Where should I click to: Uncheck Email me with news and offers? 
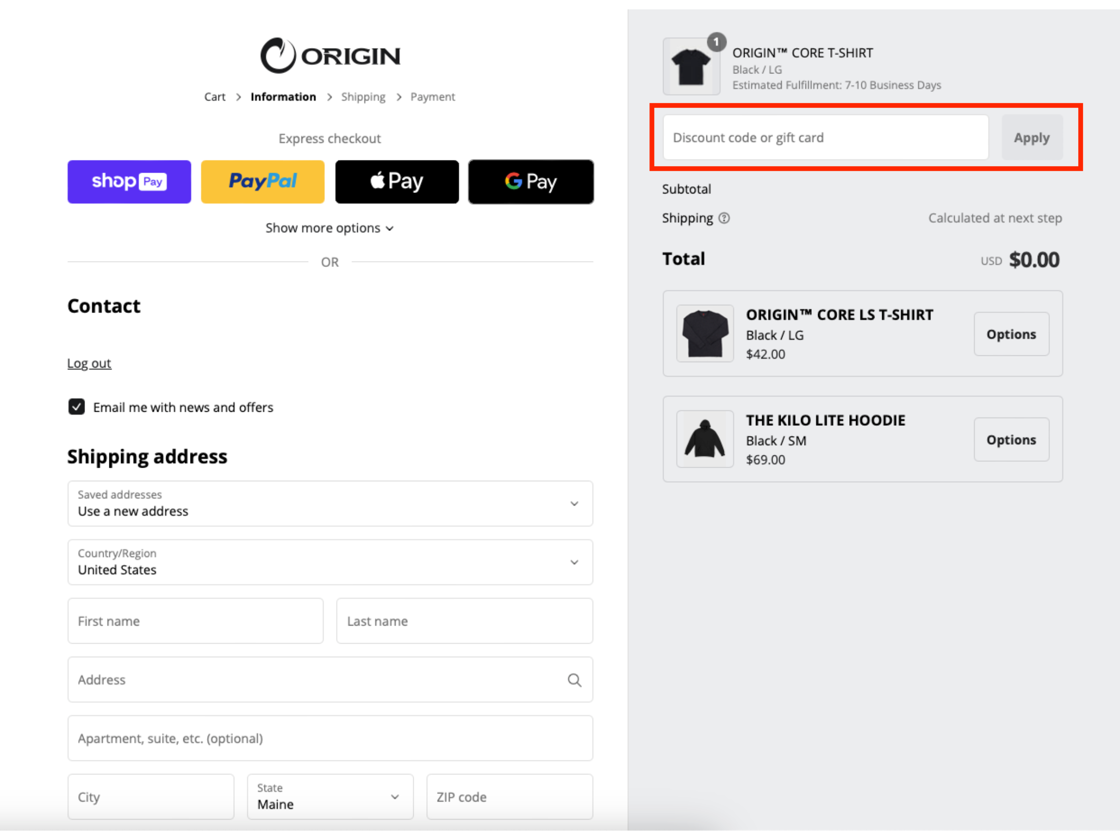(x=76, y=406)
